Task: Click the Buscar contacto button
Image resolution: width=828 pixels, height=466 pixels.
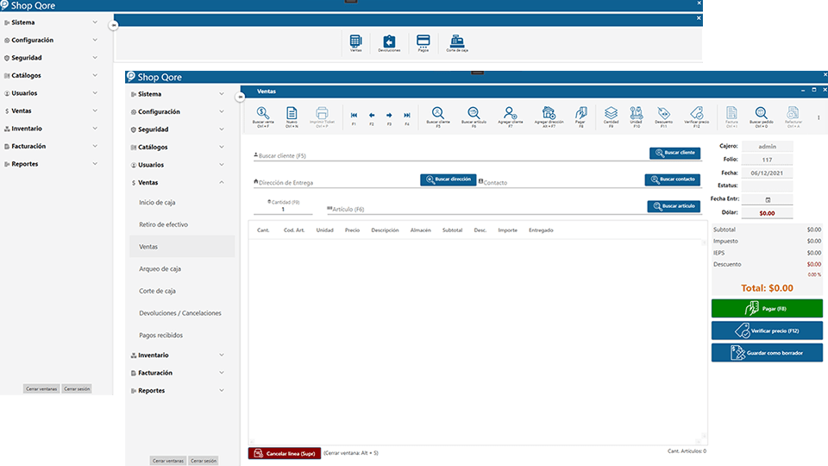Action: click(x=673, y=179)
